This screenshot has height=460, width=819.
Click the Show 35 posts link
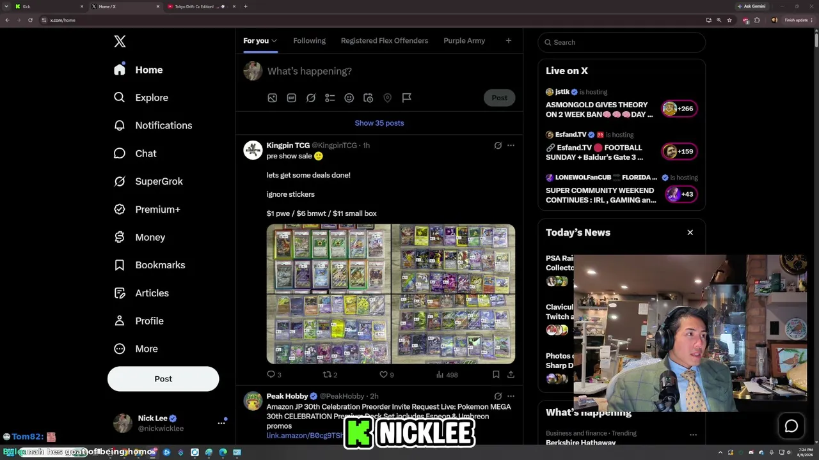379,123
